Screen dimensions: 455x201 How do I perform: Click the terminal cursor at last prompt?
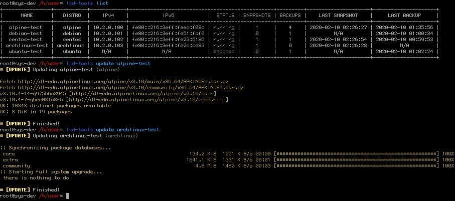68,196
